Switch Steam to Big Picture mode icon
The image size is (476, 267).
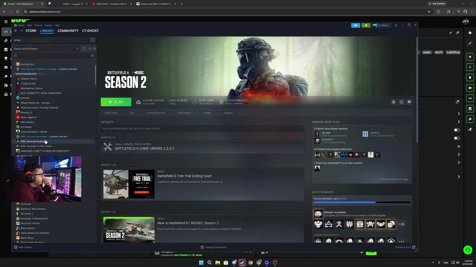pyautogui.click(x=396, y=25)
